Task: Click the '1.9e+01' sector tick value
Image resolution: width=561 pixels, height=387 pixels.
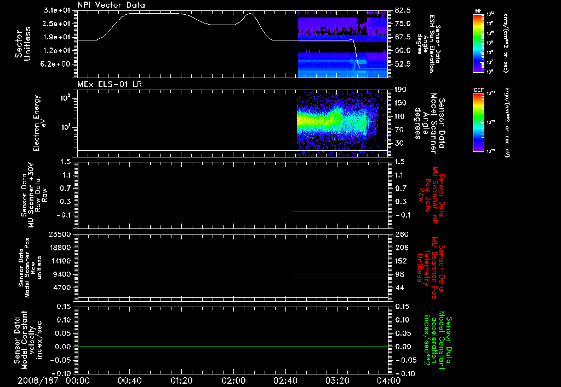Action: 56,37
